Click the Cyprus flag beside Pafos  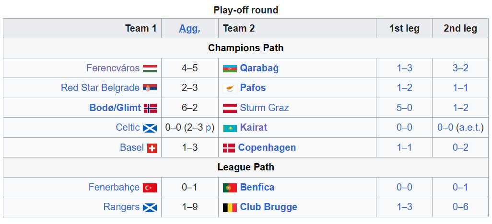pyautogui.click(x=230, y=88)
